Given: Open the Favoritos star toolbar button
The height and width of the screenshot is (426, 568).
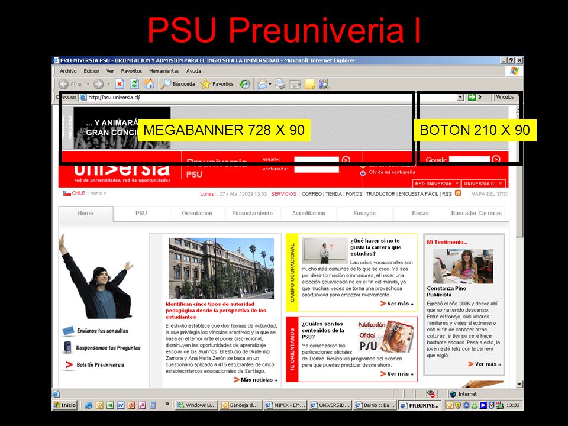Looking at the screenshot, I should (x=217, y=84).
